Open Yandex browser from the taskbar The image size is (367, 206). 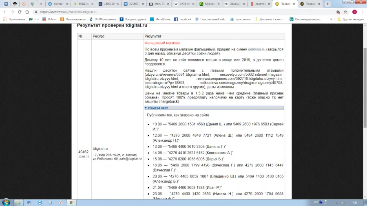click(61, 202)
